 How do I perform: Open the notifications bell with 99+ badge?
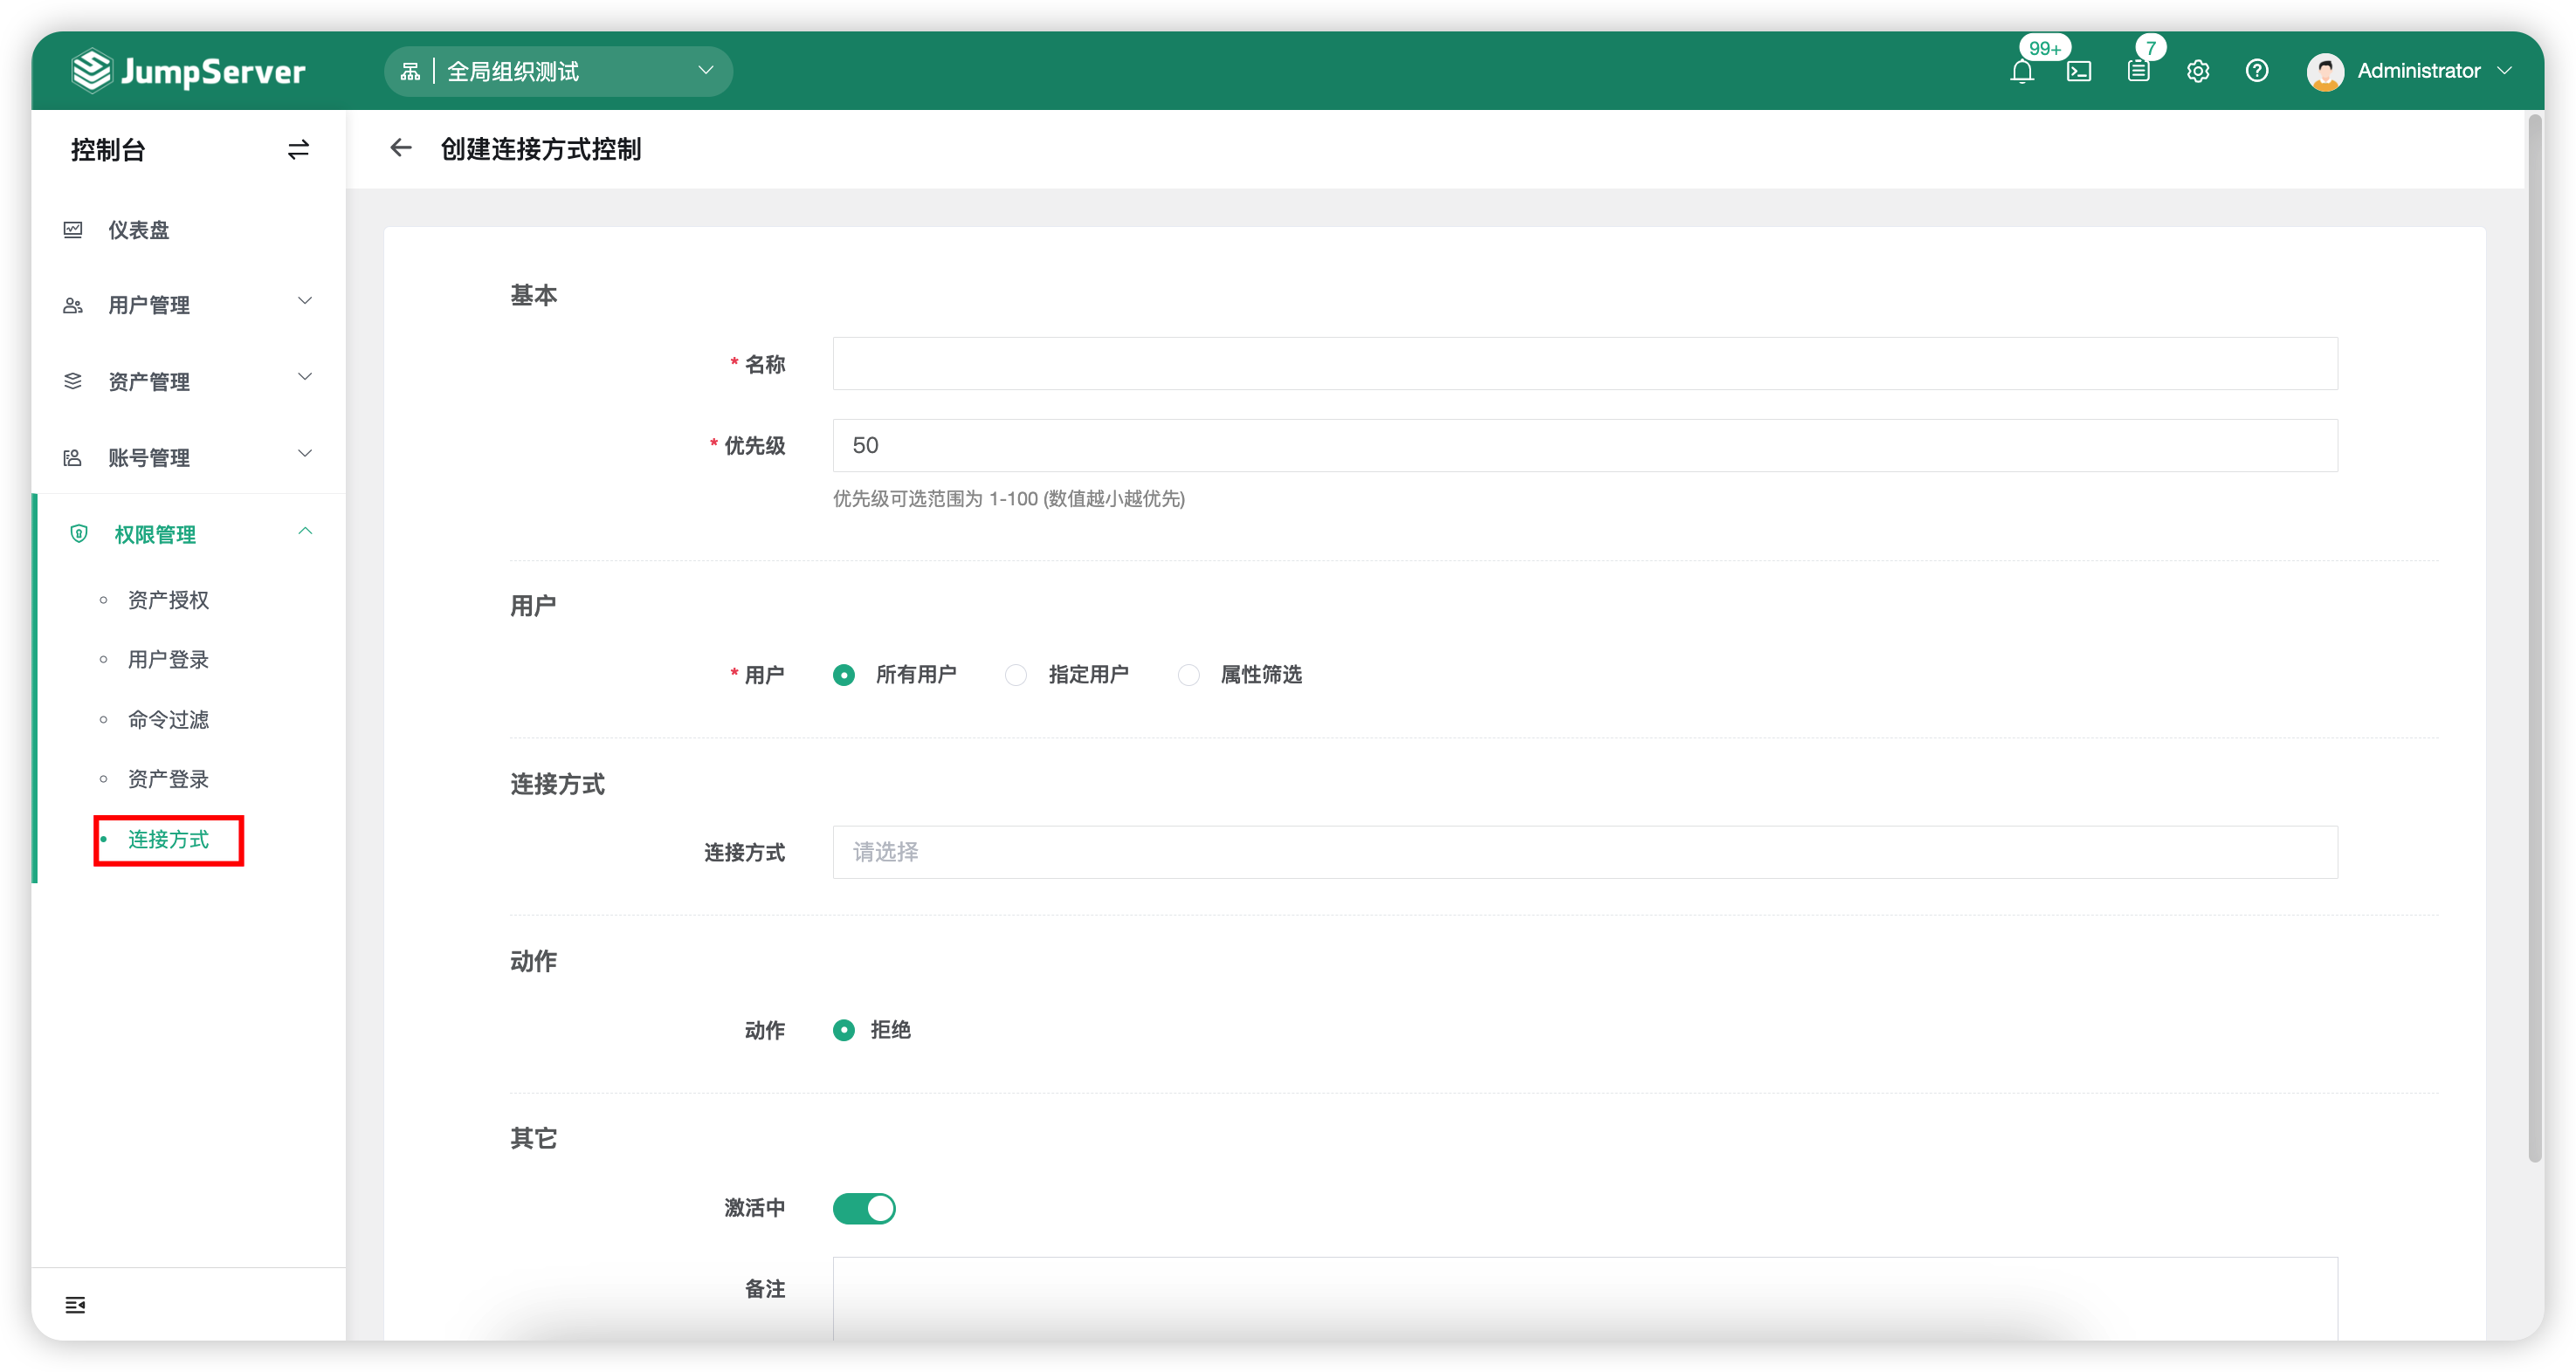[x=2023, y=71]
